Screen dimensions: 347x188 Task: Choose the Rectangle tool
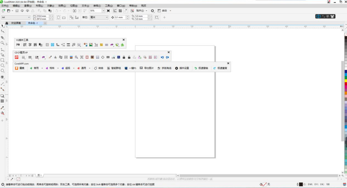click(2, 60)
